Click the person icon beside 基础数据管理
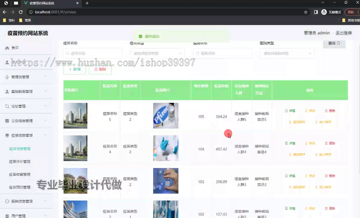Screen dimensions: 360x218 [7, 91]
